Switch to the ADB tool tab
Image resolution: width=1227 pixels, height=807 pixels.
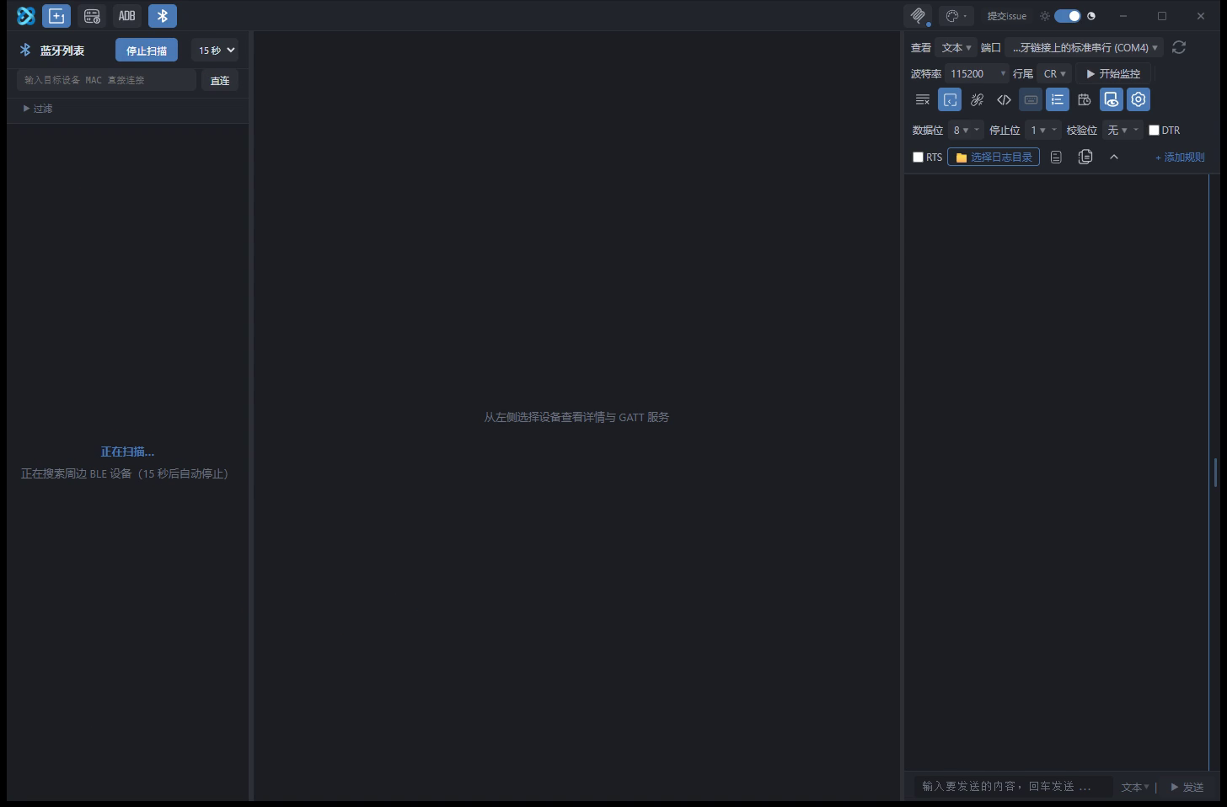click(x=127, y=16)
